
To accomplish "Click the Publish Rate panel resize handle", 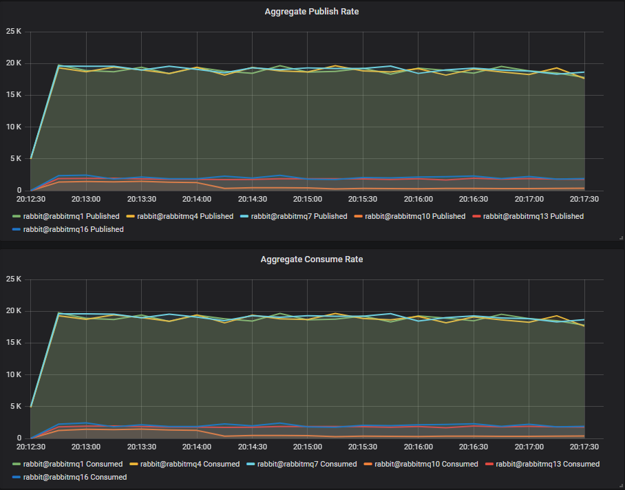I will coord(619,237).
